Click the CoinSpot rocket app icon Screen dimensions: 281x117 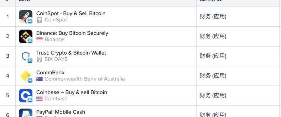[x=25, y=17]
